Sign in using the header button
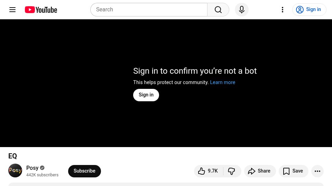The image size is (332, 186). 309,10
